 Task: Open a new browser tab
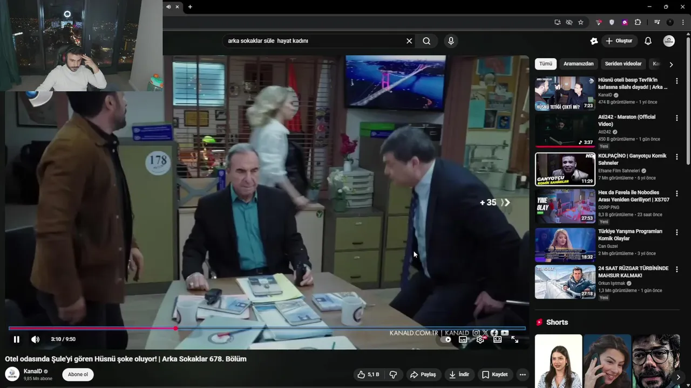[x=190, y=6]
